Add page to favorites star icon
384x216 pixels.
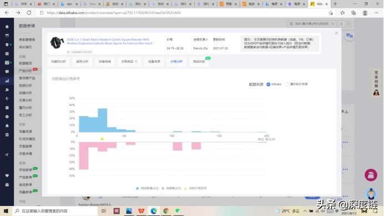pos(331,13)
